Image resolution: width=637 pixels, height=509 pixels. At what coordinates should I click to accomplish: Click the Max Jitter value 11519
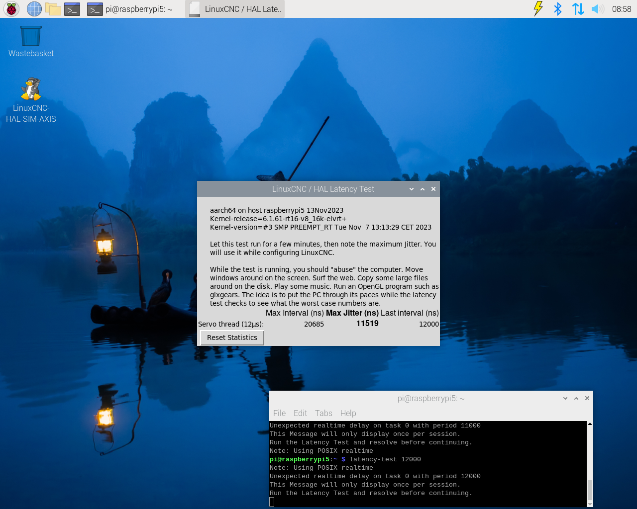[367, 324]
